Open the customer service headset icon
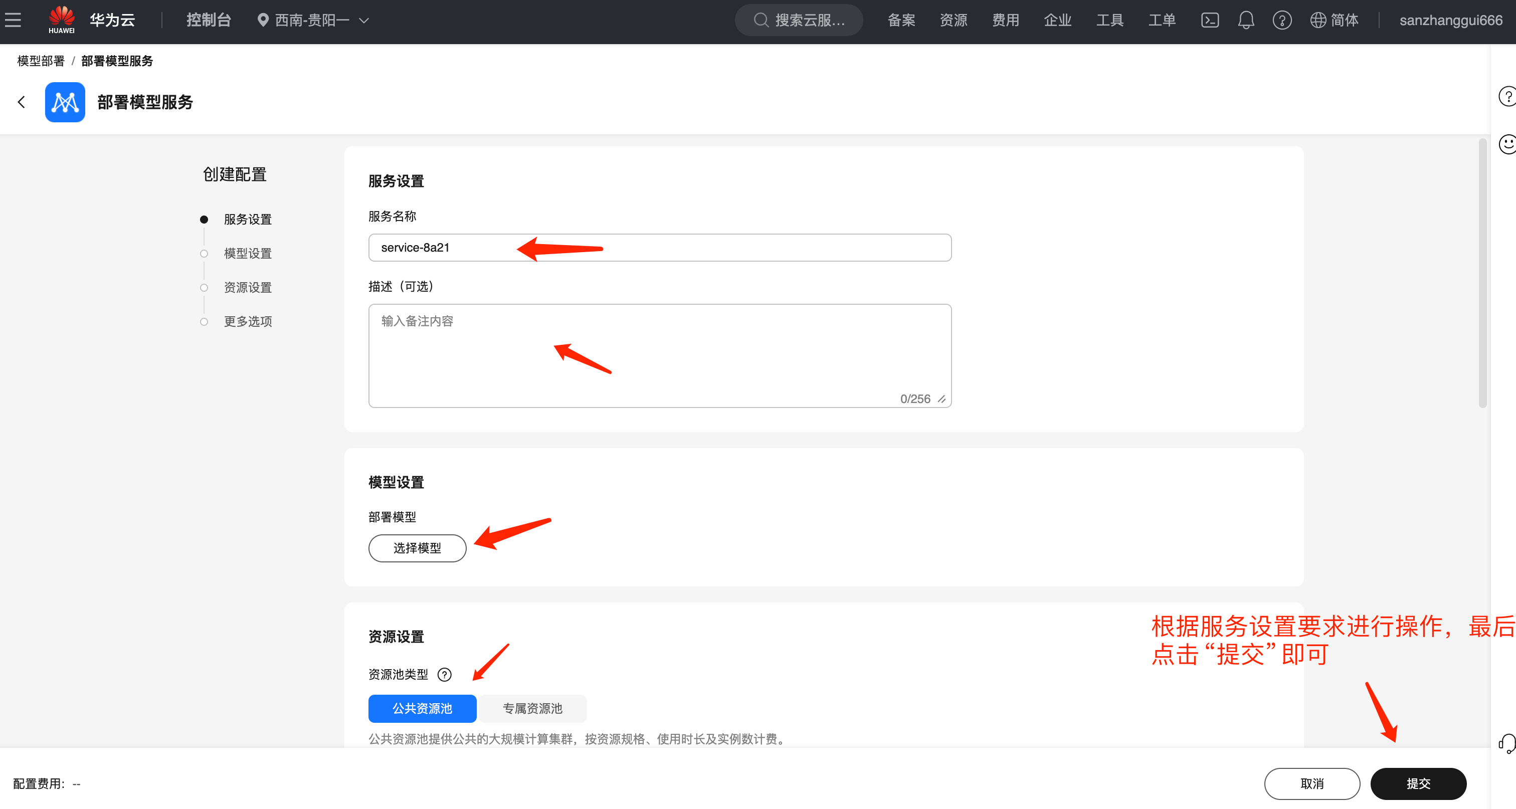Screen dimensions: 1516x809 click(x=1507, y=743)
